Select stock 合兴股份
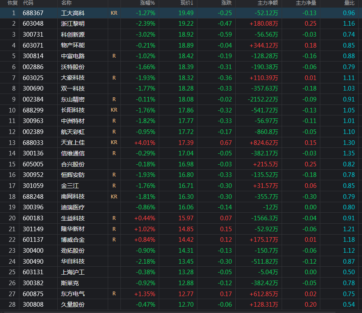Viewport: 362px width, 313px height. (73, 164)
